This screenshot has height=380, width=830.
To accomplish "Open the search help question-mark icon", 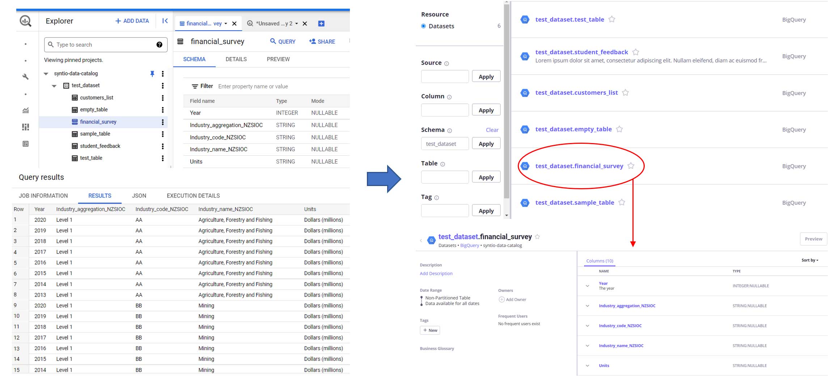I will coord(159,45).
